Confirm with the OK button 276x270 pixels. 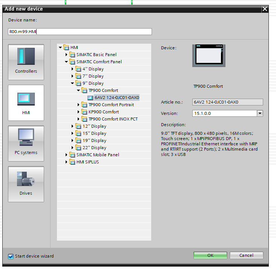(x=210, y=255)
